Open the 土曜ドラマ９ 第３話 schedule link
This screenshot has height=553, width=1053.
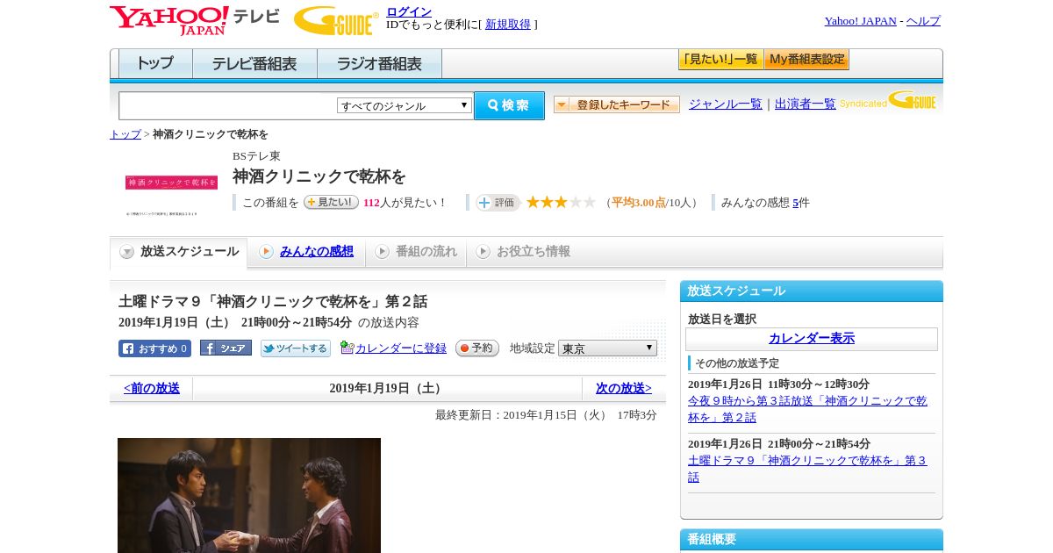click(807, 469)
